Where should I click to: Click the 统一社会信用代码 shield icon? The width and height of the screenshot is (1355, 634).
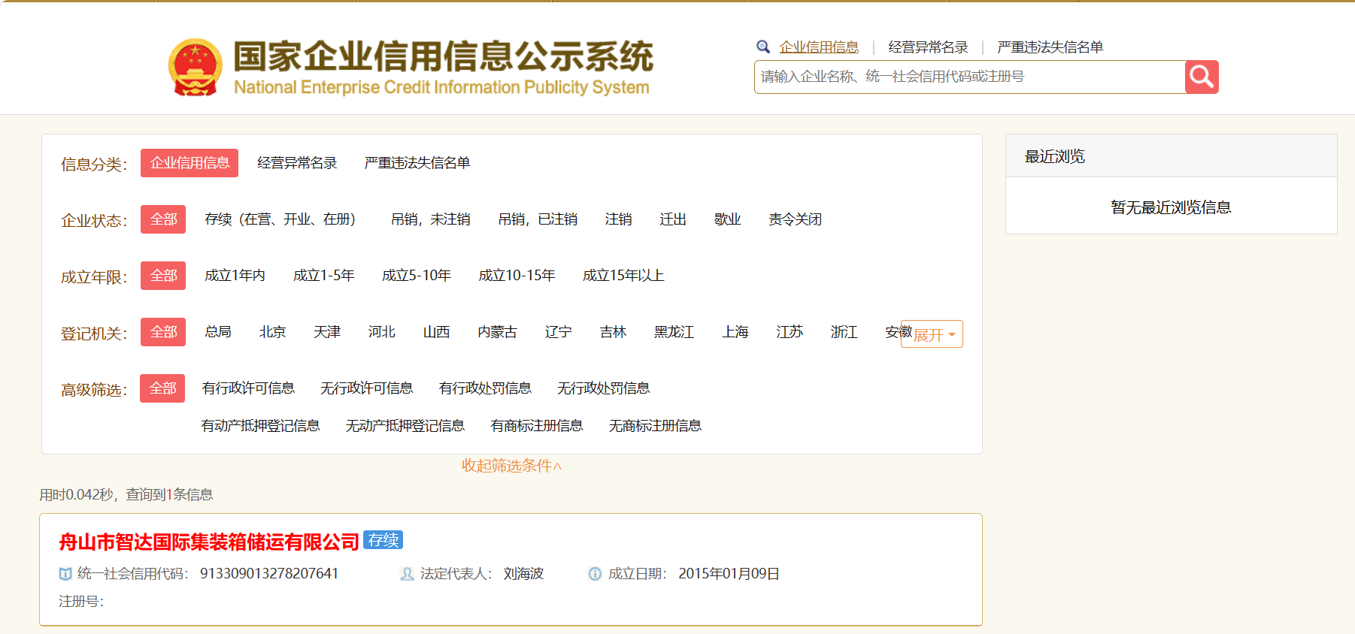point(65,574)
